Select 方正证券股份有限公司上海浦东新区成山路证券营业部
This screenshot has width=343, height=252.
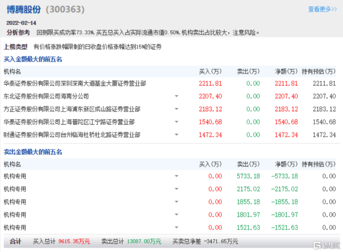[72, 109]
